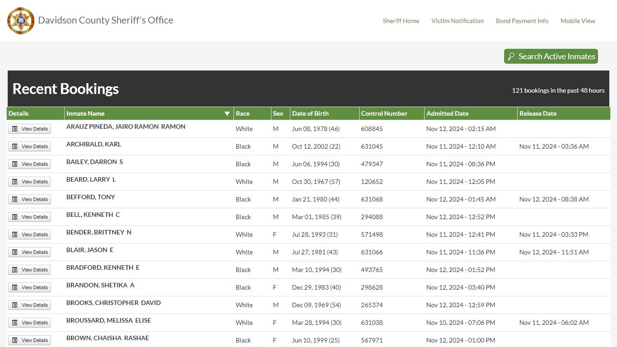The image size is (617, 347).
Task: Click birth date Mar 01, 1985 (39)
Action: pos(317,217)
